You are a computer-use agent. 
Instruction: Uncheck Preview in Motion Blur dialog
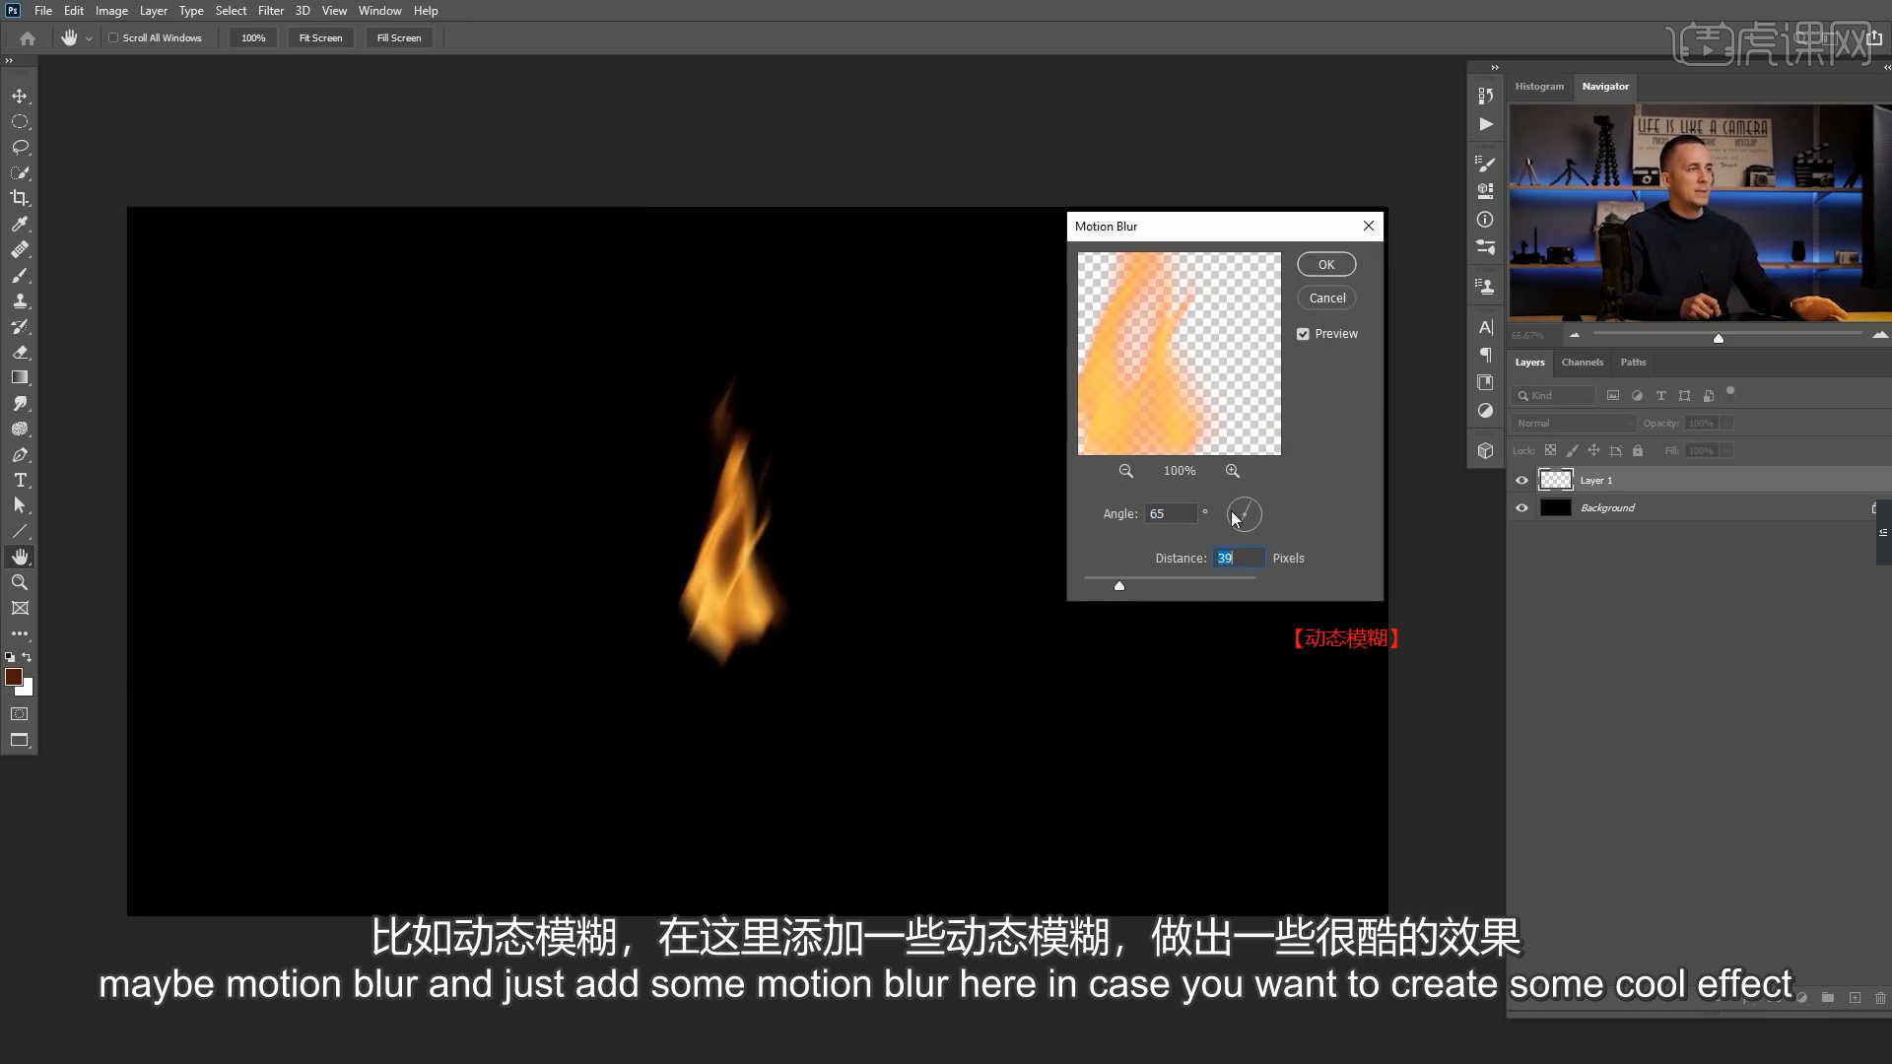pyautogui.click(x=1303, y=334)
